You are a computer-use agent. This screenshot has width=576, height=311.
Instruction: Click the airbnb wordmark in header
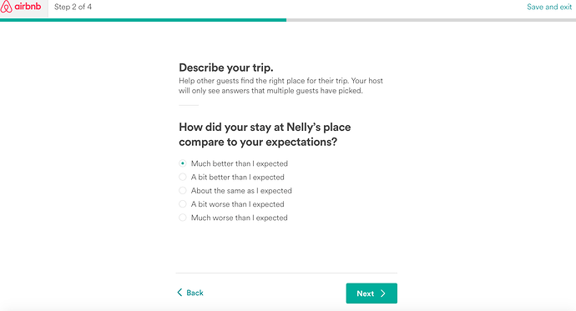click(x=28, y=6)
